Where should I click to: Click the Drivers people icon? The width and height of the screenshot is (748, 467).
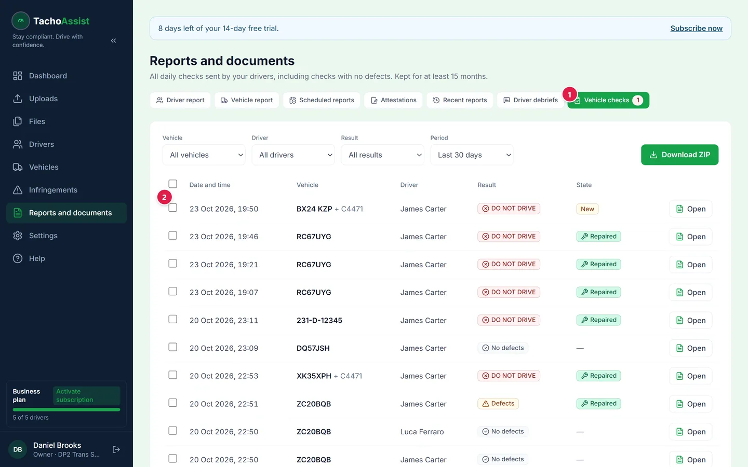click(x=18, y=144)
